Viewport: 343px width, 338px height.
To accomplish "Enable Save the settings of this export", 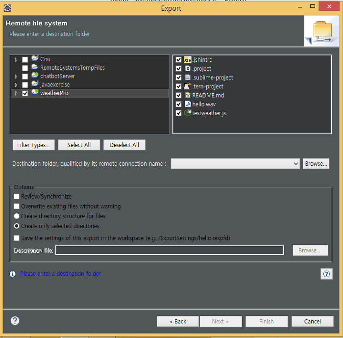I will pos(16,238).
